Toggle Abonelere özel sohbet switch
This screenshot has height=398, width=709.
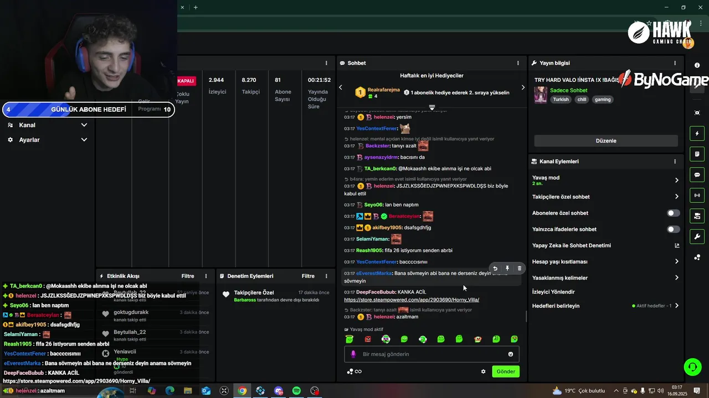coord(673,213)
